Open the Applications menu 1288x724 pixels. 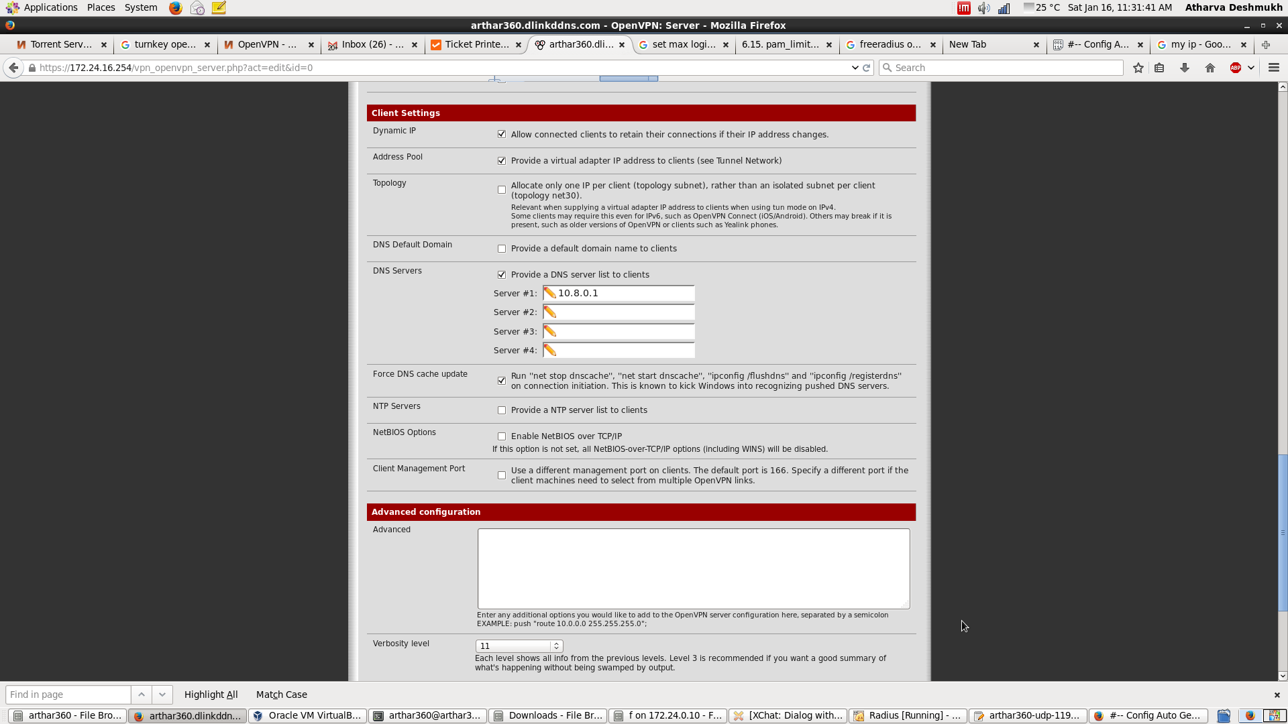click(50, 7)
